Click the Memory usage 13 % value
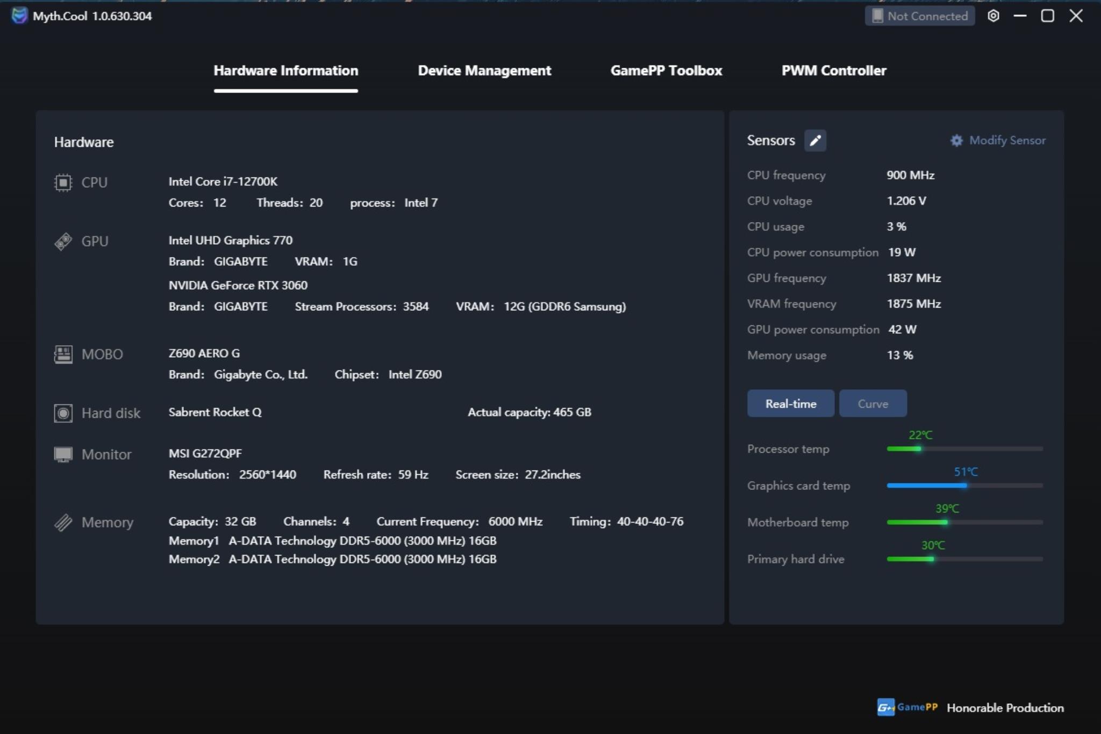The image size is (1101, 734). 900,355
